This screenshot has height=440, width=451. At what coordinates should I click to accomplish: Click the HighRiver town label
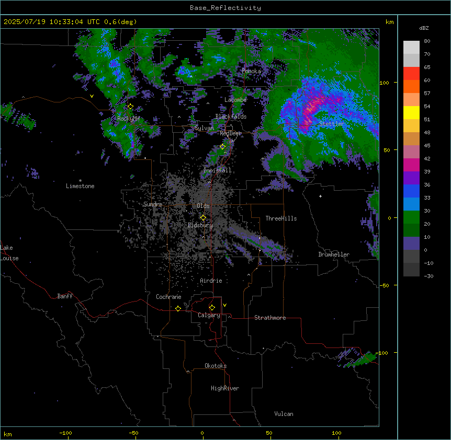[225, 388]
